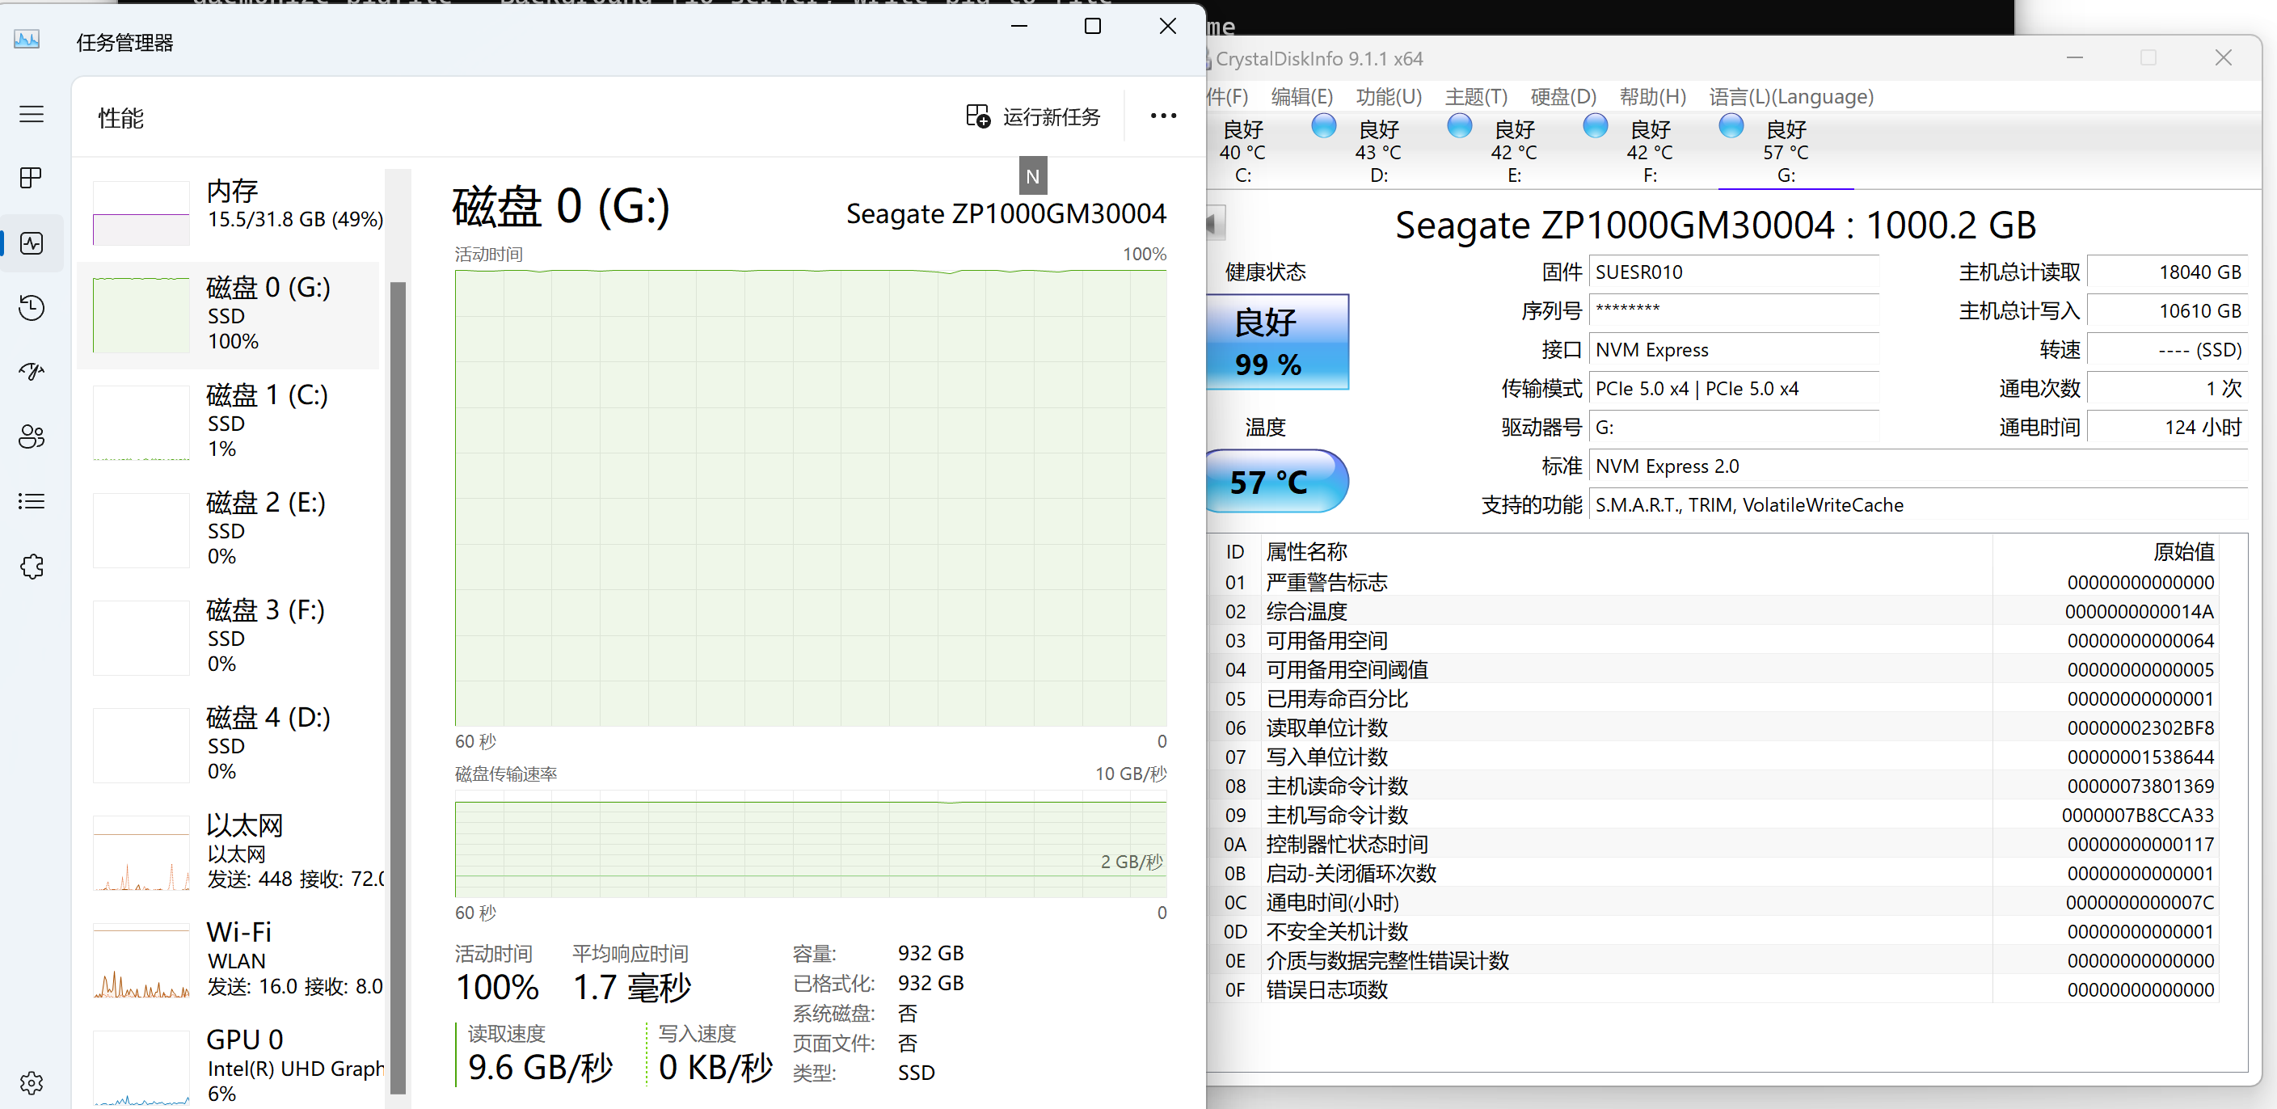Image resolution: width=2277 pixels, height=1109 pixels.
Task: Open App history sidebar icon
Action: (31, 307)
